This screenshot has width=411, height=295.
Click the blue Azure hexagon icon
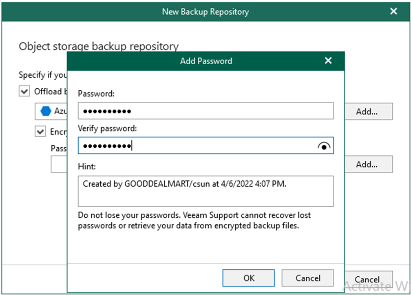(x=46, y=111)
